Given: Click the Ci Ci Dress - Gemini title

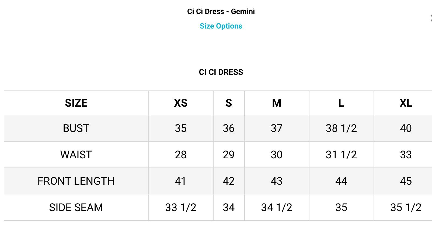Looking at the screenshot, I should pyautogui.click(x=221, y=12).
